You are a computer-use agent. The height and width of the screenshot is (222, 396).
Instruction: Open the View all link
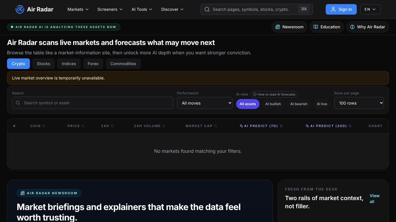coord(374,199)
